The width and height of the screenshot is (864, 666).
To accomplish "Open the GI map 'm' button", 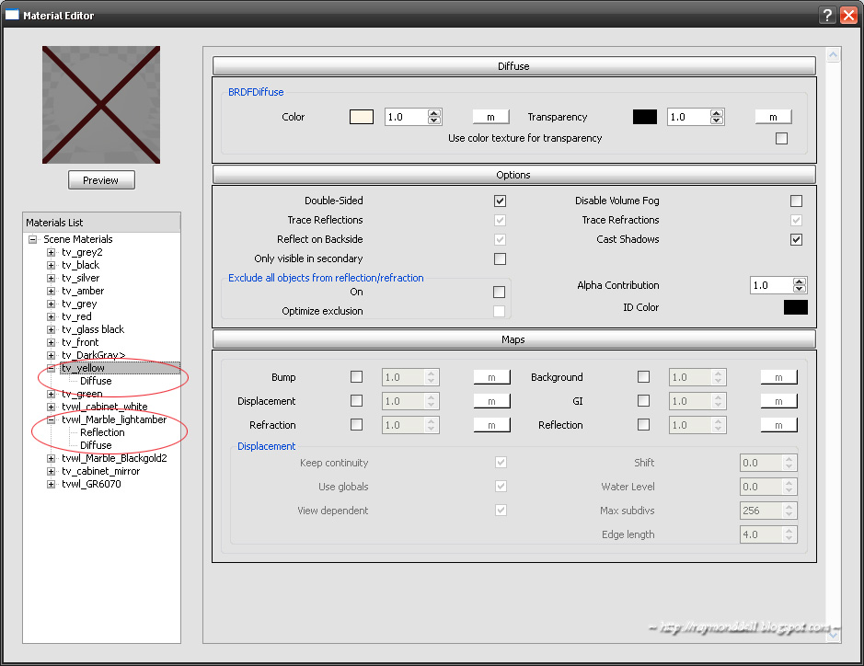I will (x=778, y=402).
